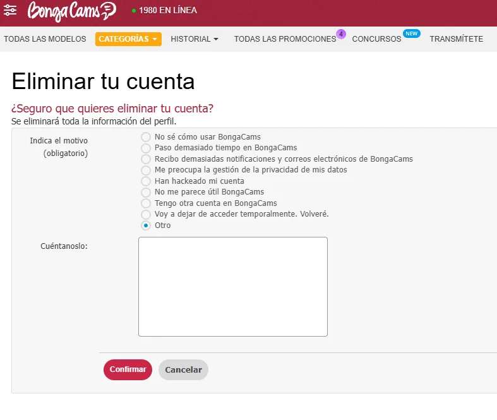Open the CONCURSOS menu item

376,39
